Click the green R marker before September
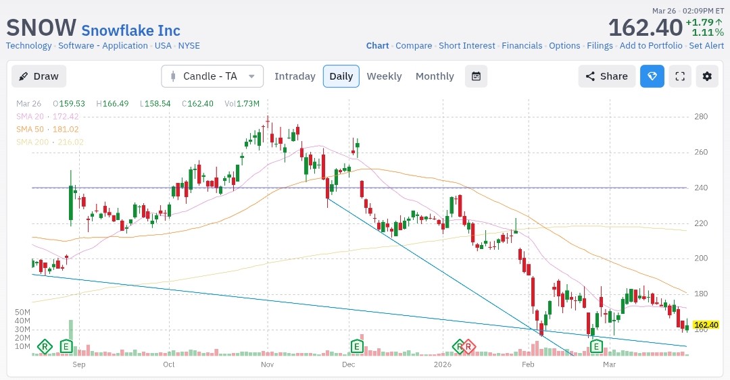The width and height of the screenshot is (730, 380). coord(45,346)
